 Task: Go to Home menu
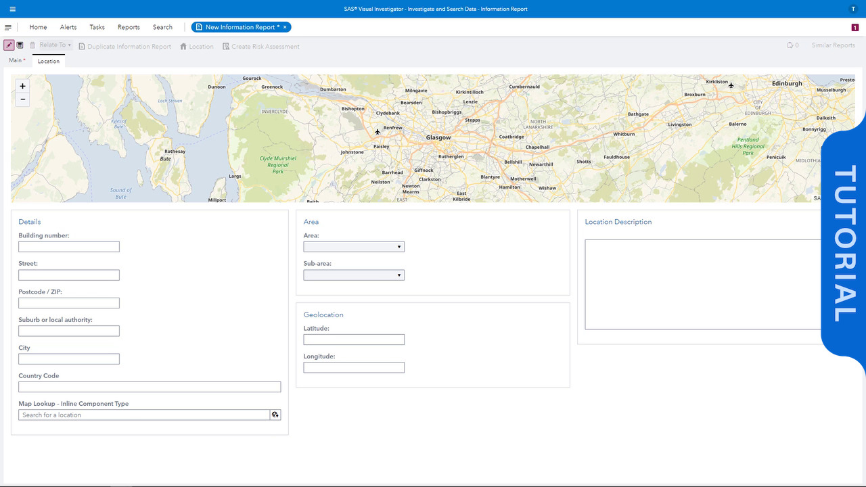39,27
